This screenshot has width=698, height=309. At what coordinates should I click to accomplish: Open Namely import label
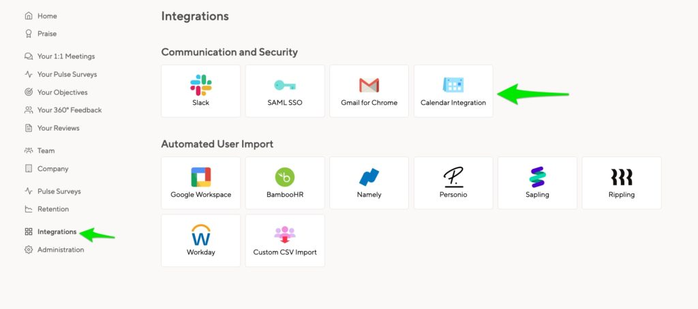click(x=369, y=195)
